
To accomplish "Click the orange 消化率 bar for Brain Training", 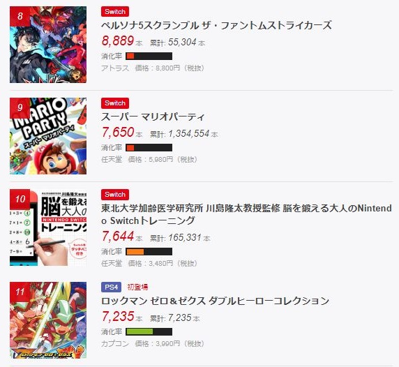I will [149, 252].
